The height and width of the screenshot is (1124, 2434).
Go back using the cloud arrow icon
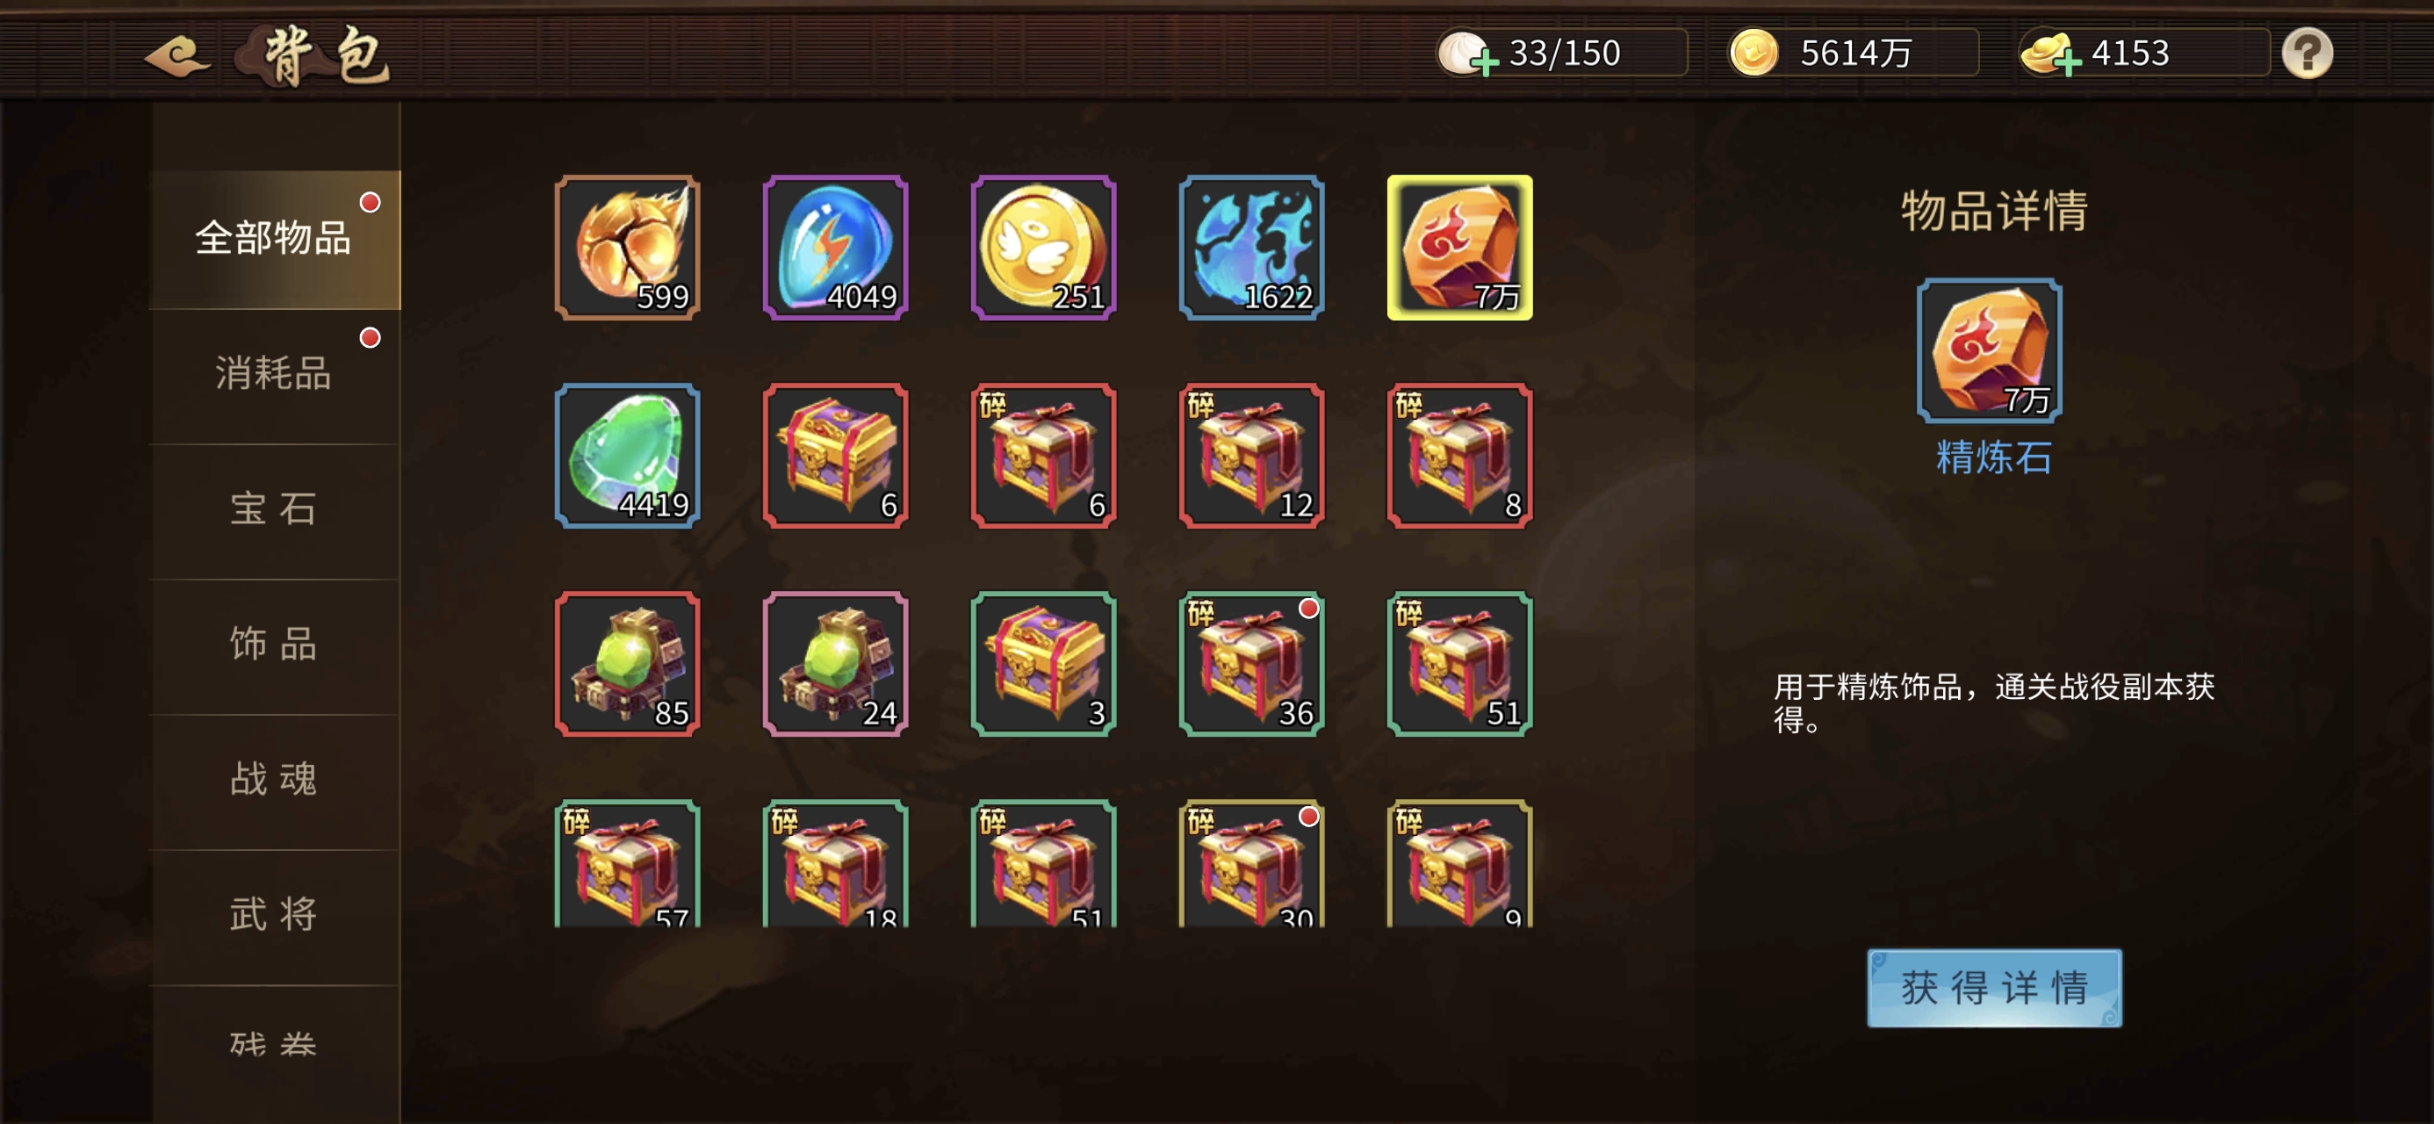click(x=177, y=54)
